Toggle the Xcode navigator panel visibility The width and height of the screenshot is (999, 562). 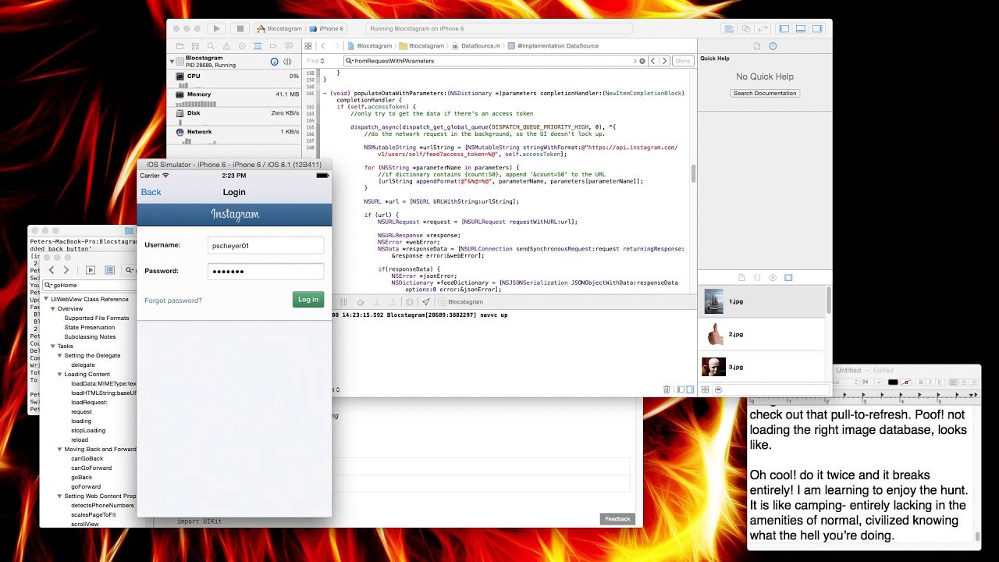pos(785,29)
